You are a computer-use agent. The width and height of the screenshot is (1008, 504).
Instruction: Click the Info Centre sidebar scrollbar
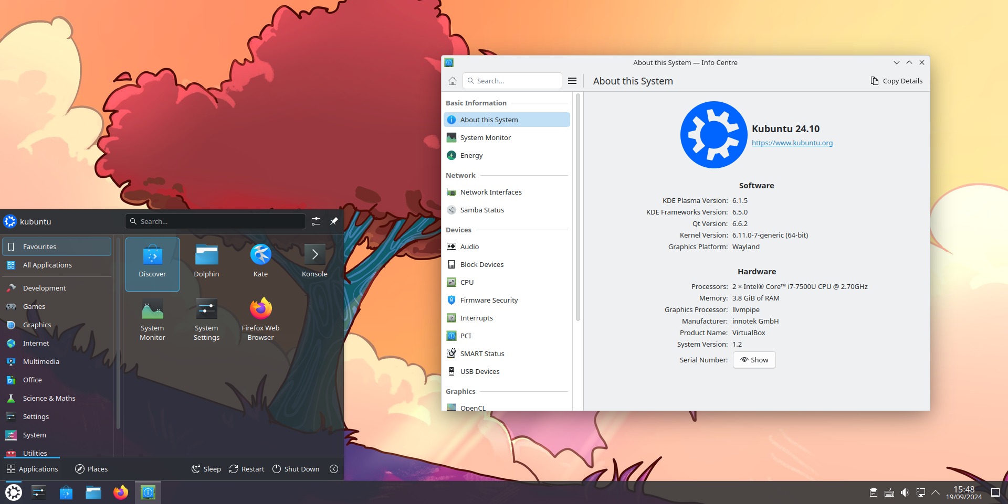coord(577,207)
